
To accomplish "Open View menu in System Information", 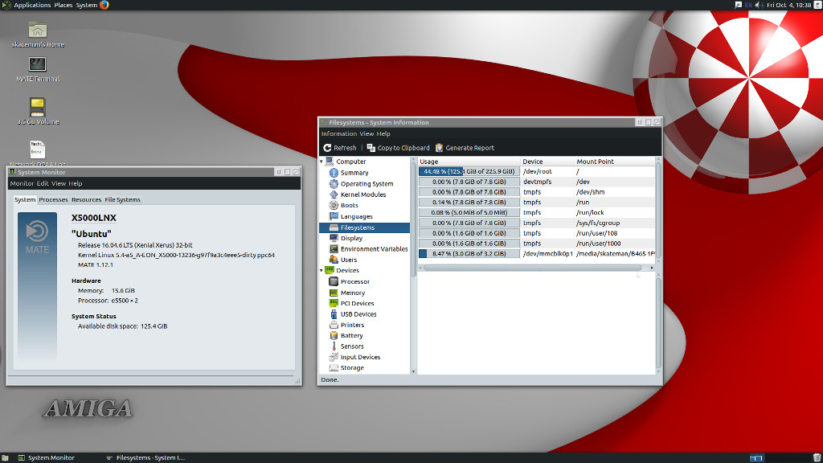I will pos(366,134).
